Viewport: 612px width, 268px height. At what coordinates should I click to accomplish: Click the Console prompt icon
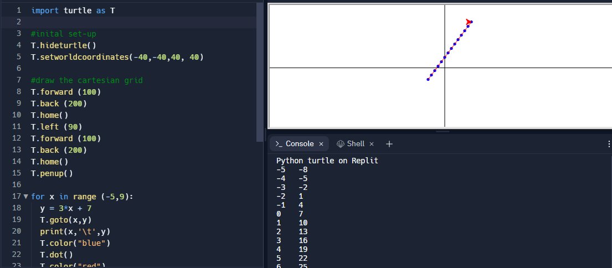click(x=279, y=144)
